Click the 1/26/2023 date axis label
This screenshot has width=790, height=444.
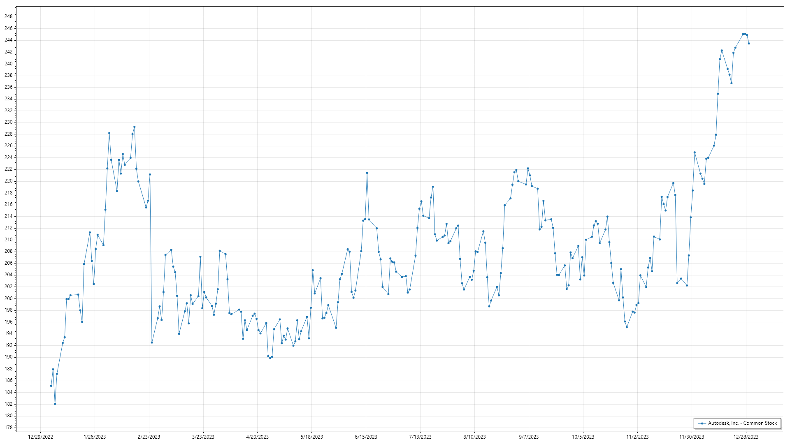[x=95, y=437]
